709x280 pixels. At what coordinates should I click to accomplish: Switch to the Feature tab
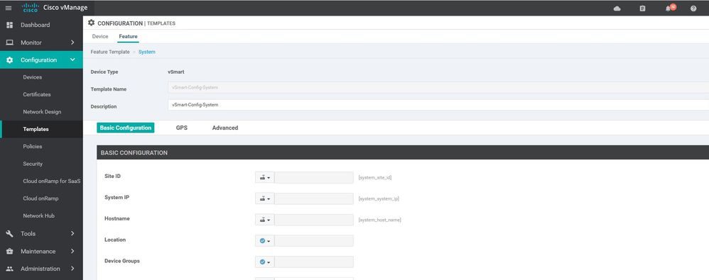pos(128,37)
